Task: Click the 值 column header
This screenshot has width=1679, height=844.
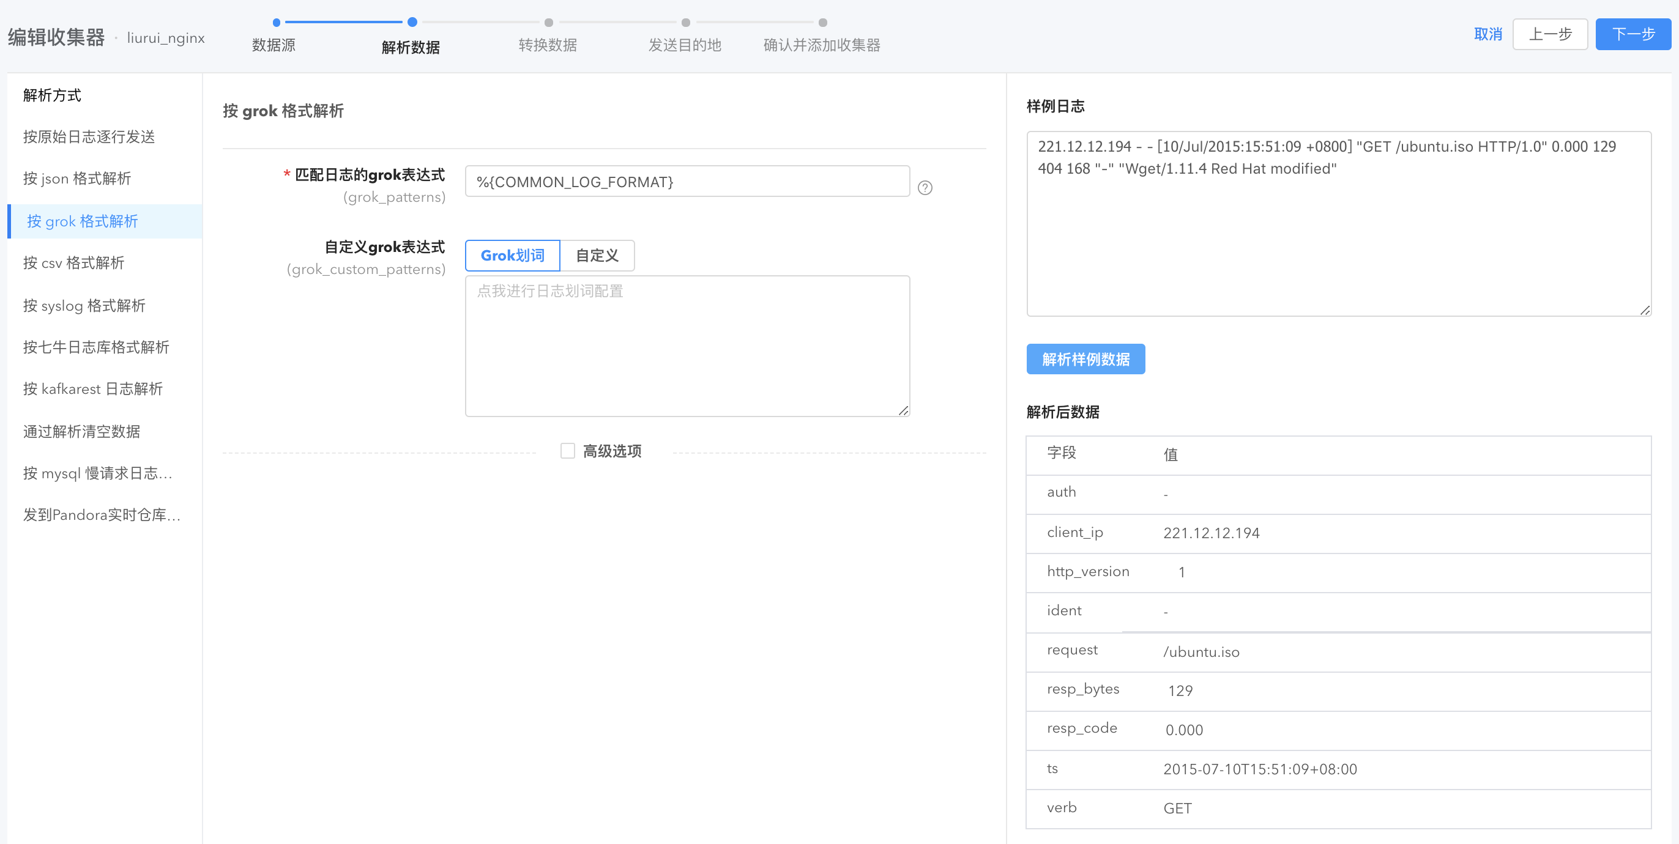Action: [1171, 454]
